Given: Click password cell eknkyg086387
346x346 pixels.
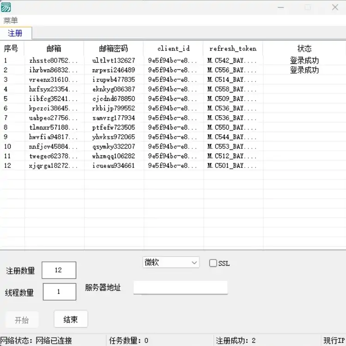Looking at the screenshot, I should click(114, 89).
